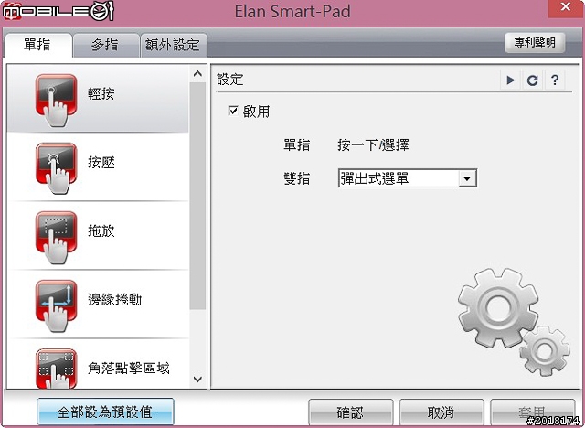Toggle the 啟用 enable checkbox
Image resolution: width=585 pixels, height=428 pixels.
point(233,111)
